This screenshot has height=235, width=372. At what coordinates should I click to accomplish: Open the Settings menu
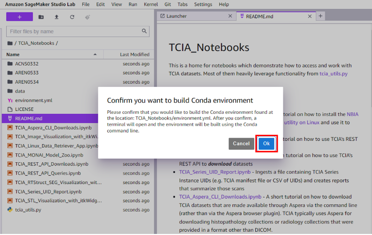point(203,4)
